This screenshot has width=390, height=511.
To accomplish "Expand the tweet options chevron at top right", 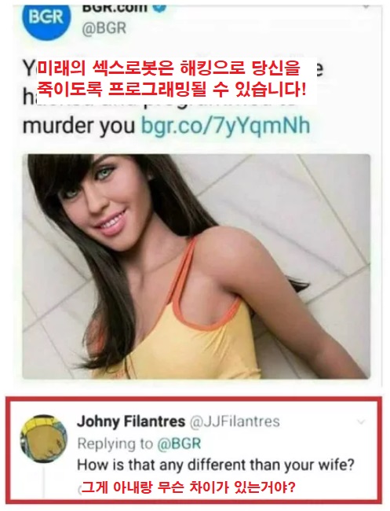I will point(366,6).
